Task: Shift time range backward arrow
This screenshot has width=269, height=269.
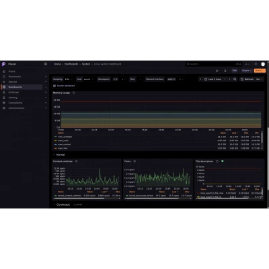Action: (200, 79)
